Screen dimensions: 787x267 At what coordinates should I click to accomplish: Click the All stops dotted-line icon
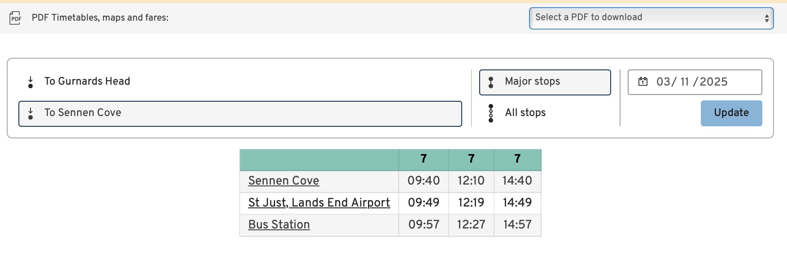491,113
